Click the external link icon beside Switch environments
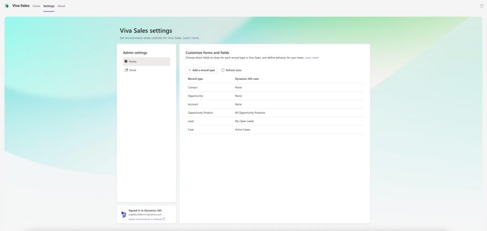 click(164, 219)
